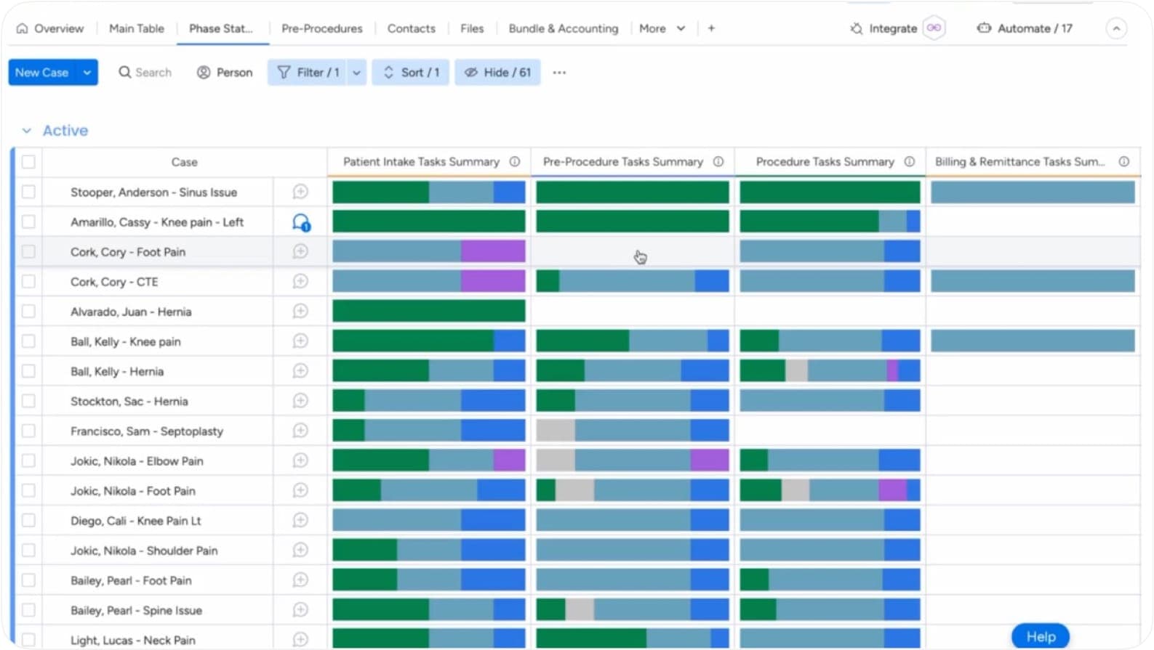Add update to Cork, Cory - CTE
Screen dimensions: 1154x650
[300, 281]
